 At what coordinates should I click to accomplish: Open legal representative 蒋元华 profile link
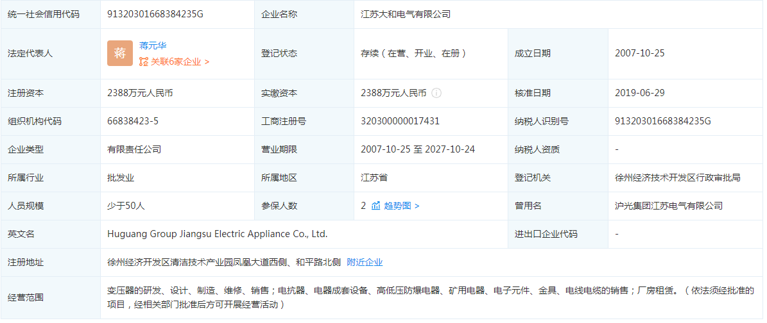coord(153,46)
